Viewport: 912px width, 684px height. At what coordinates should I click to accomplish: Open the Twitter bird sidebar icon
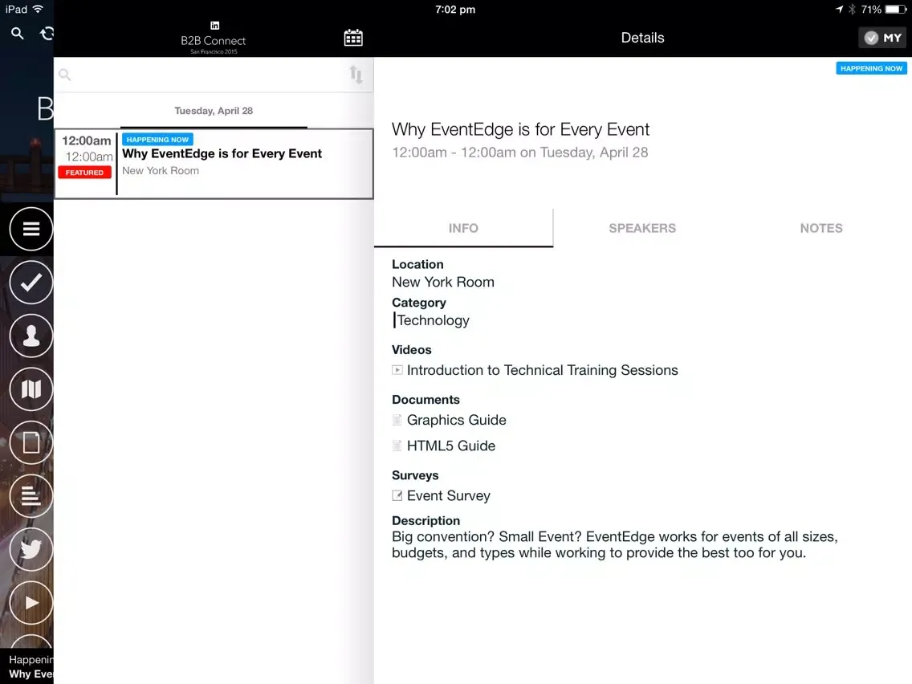[x=31, y=549]
